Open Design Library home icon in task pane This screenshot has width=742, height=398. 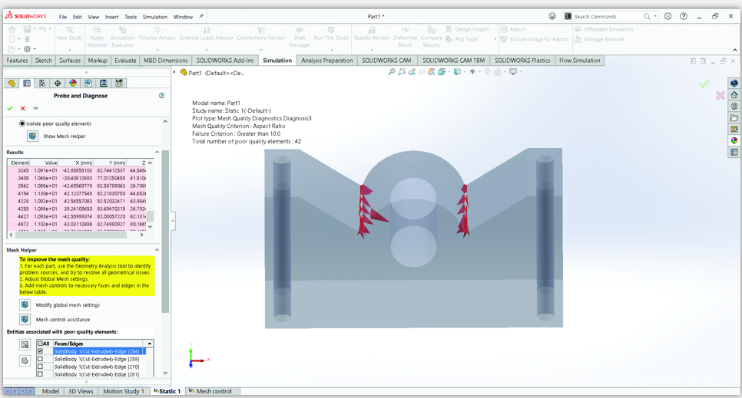(734, 95)
